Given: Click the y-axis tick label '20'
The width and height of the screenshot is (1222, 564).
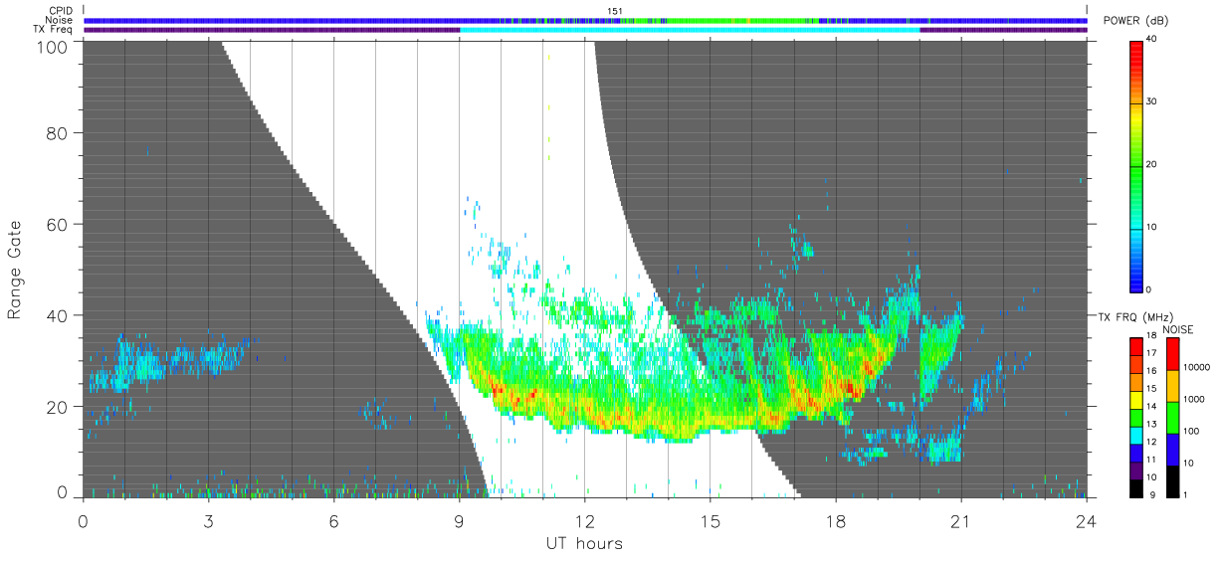Looking at the screenshot, I should point(59,407).
